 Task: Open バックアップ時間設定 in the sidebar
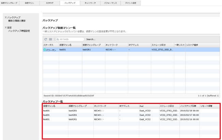point(19,31)
